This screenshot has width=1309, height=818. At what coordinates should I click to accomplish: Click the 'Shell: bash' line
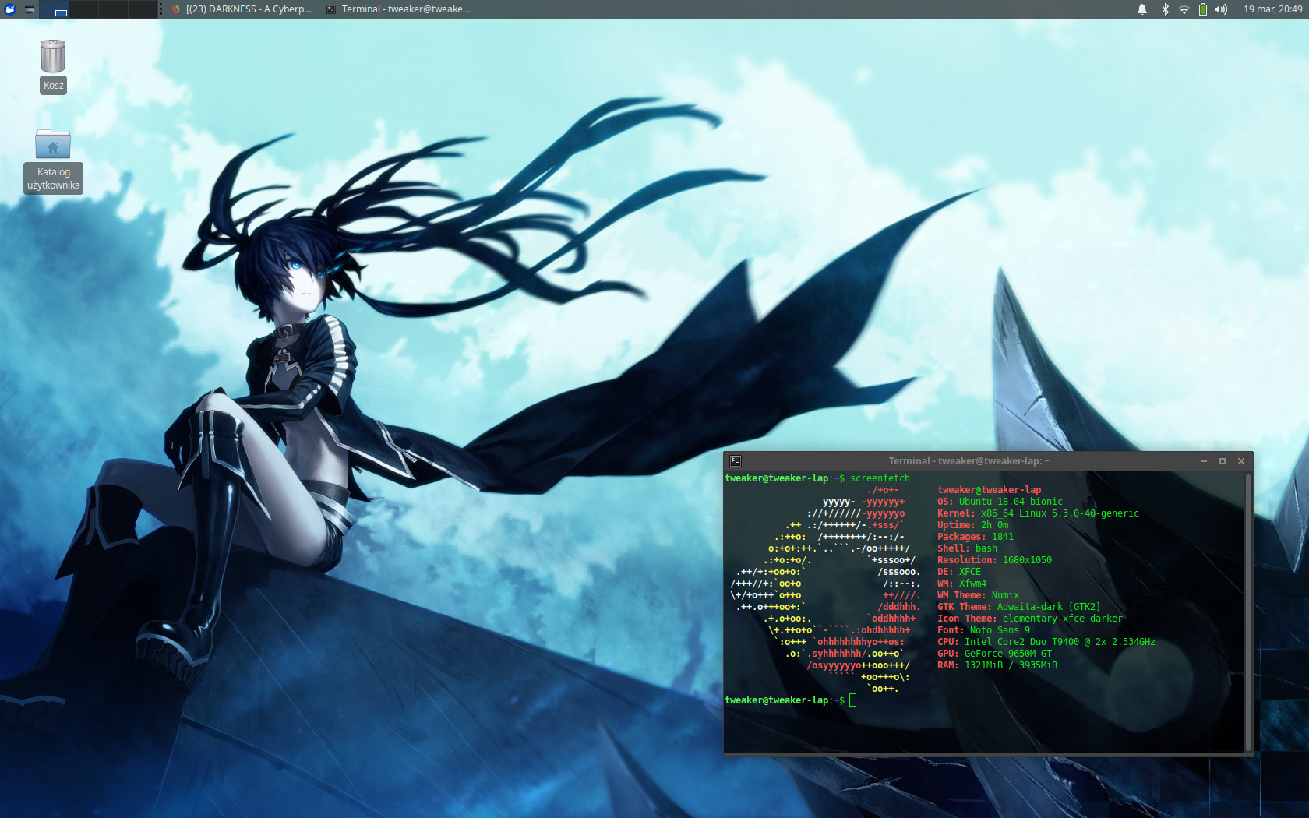coord(967,548)
